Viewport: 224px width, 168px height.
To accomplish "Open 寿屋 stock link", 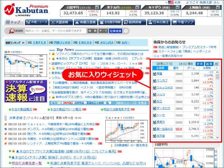I will point(159,74).
